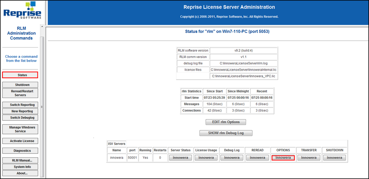
Task: Click the Restarts '0' cell
Action: 160,158
